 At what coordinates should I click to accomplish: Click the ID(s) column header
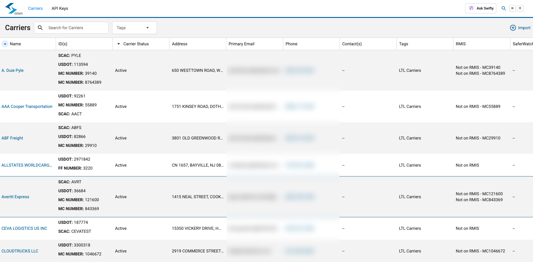(x=63, y=44)
